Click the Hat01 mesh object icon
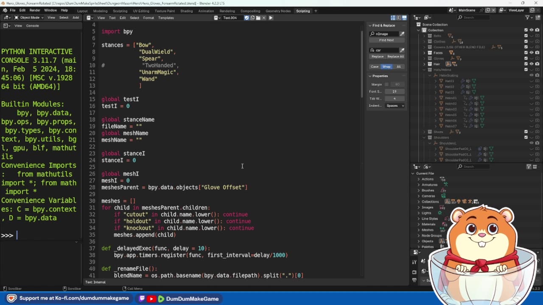The image size is (543, 305). [441, 81]
